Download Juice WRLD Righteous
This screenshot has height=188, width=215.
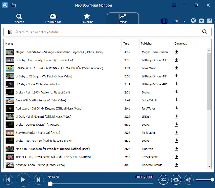[x=177, y=100]
